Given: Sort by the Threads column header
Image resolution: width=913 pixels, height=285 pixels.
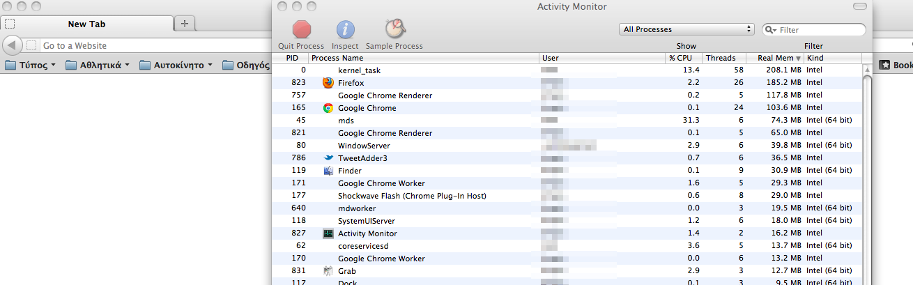Looking at the screenshot, I should (x=724, y=58).
